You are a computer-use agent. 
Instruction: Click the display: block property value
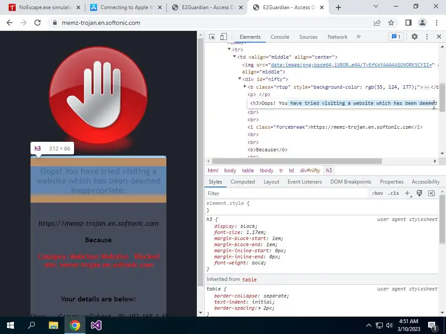(249, 226)
